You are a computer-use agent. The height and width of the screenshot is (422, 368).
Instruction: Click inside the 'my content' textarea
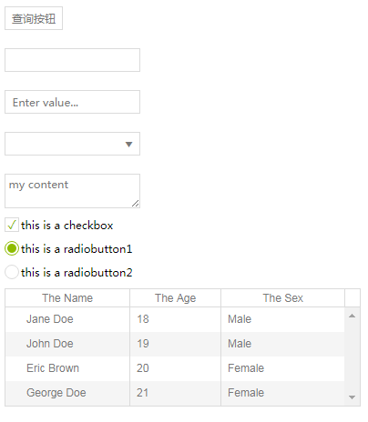72,191
